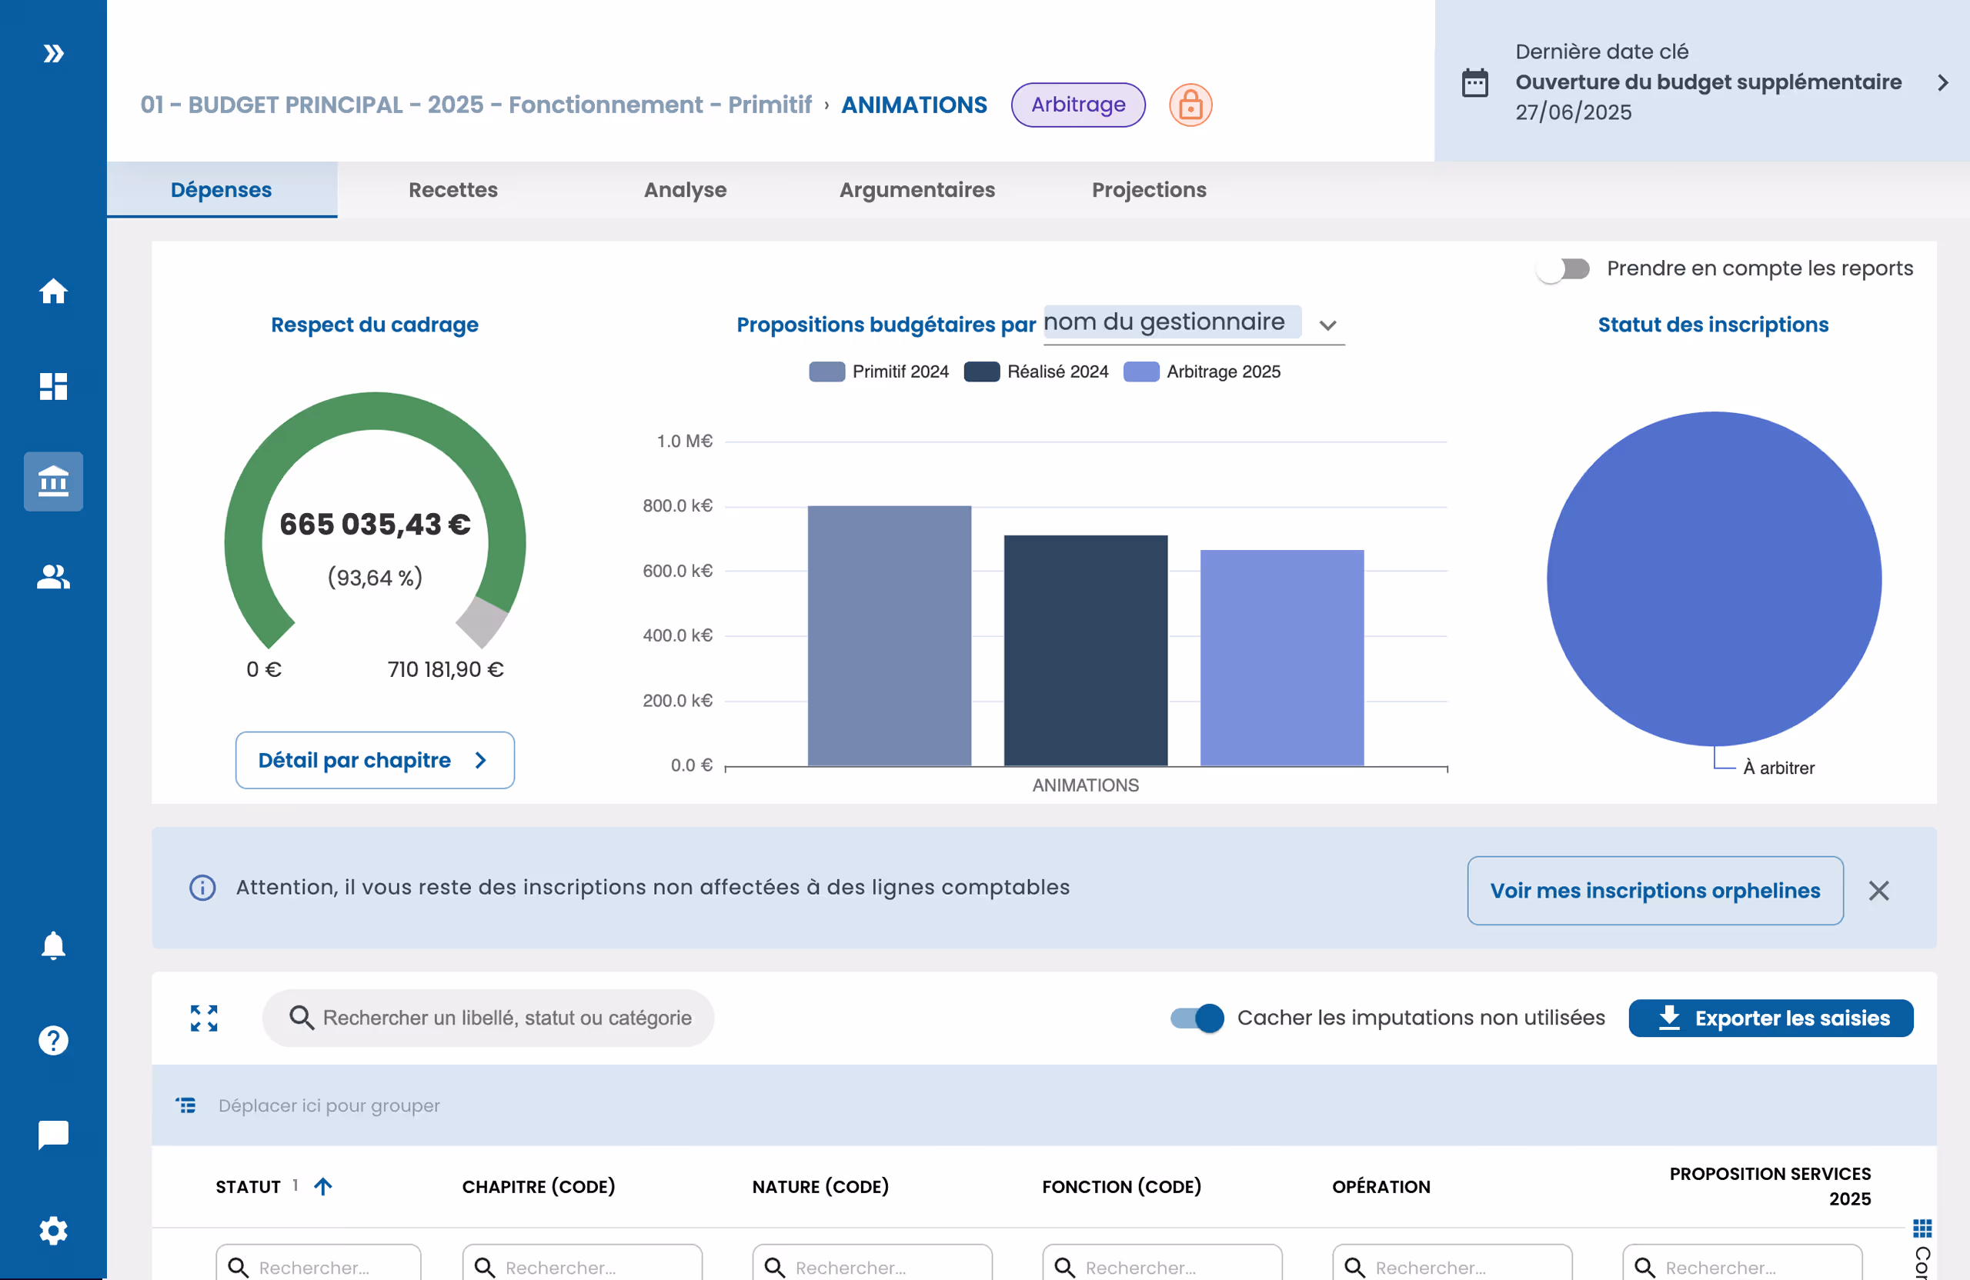Click the help question mark icon
The image size is (1970, 1280).
(53, 1040)
